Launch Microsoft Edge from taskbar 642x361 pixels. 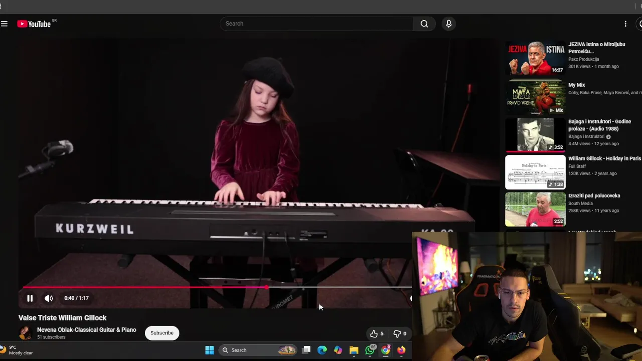pyautogui.click(x=322, y=350)
